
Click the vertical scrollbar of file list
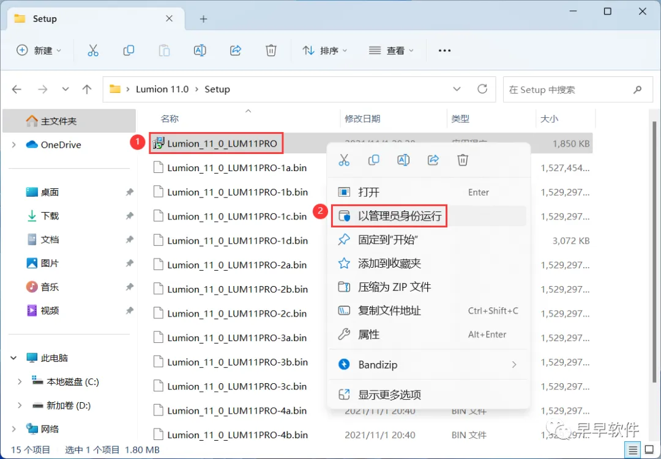pyautogui.click(x=655, y=252)
